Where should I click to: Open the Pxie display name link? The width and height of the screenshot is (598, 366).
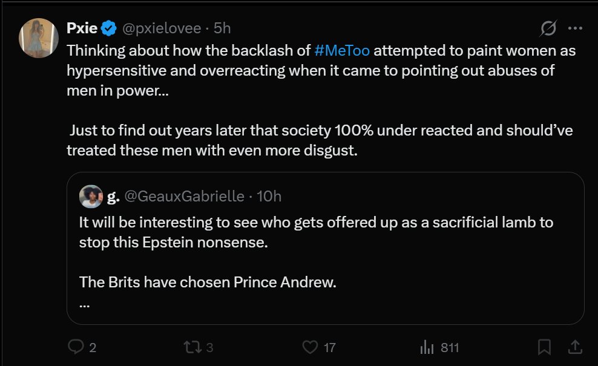click(82, 28)
